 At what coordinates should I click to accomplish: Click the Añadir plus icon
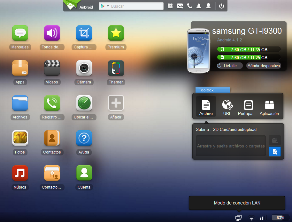pyautogui.click(x=116, y=103)
